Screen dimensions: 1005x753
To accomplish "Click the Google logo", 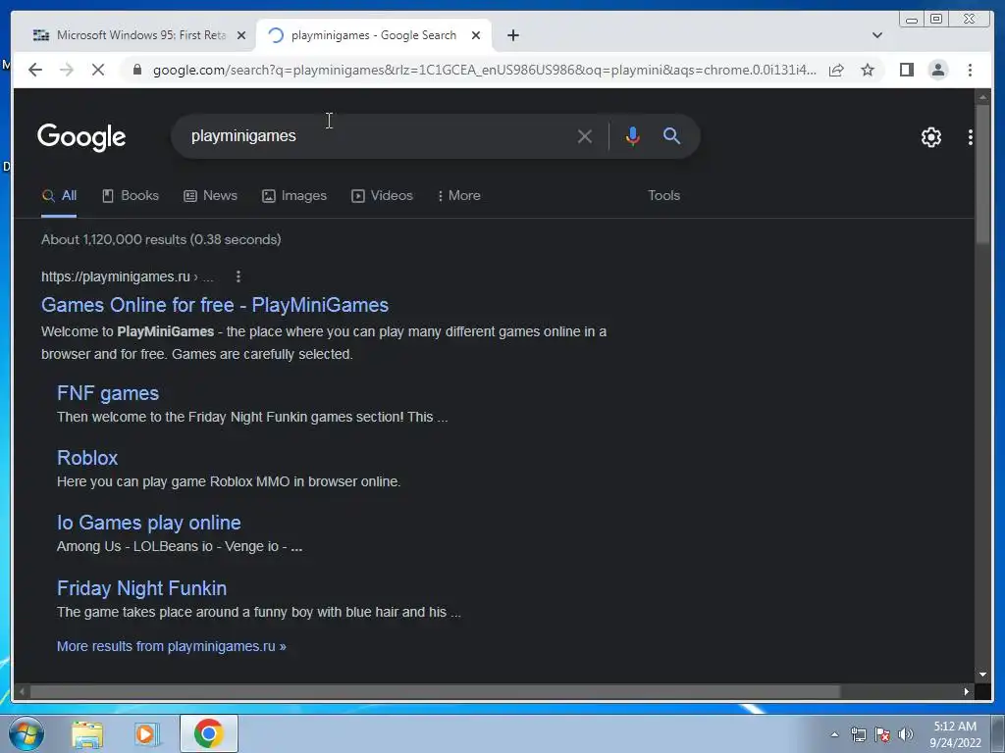I will 81,137.
